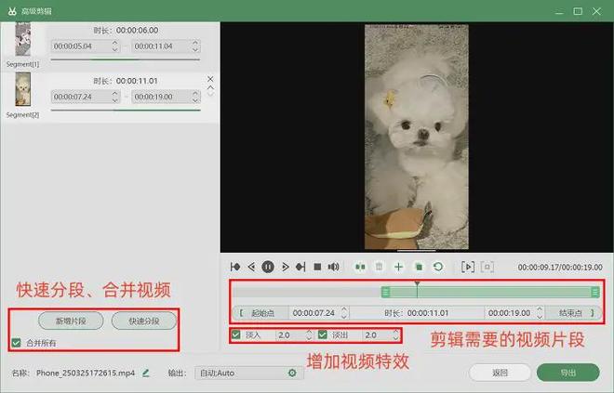Increase the 淡入 fade-in duration
This screenshot has width=614, height=393.
pyautogui.click(x=309, y=332)
